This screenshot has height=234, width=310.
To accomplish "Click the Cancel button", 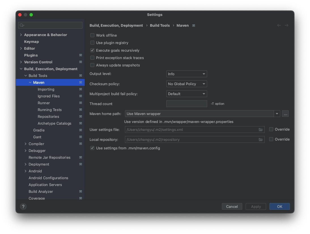I will point(232,206).
